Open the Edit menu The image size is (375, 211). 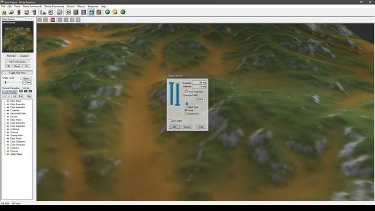(9, 6)
